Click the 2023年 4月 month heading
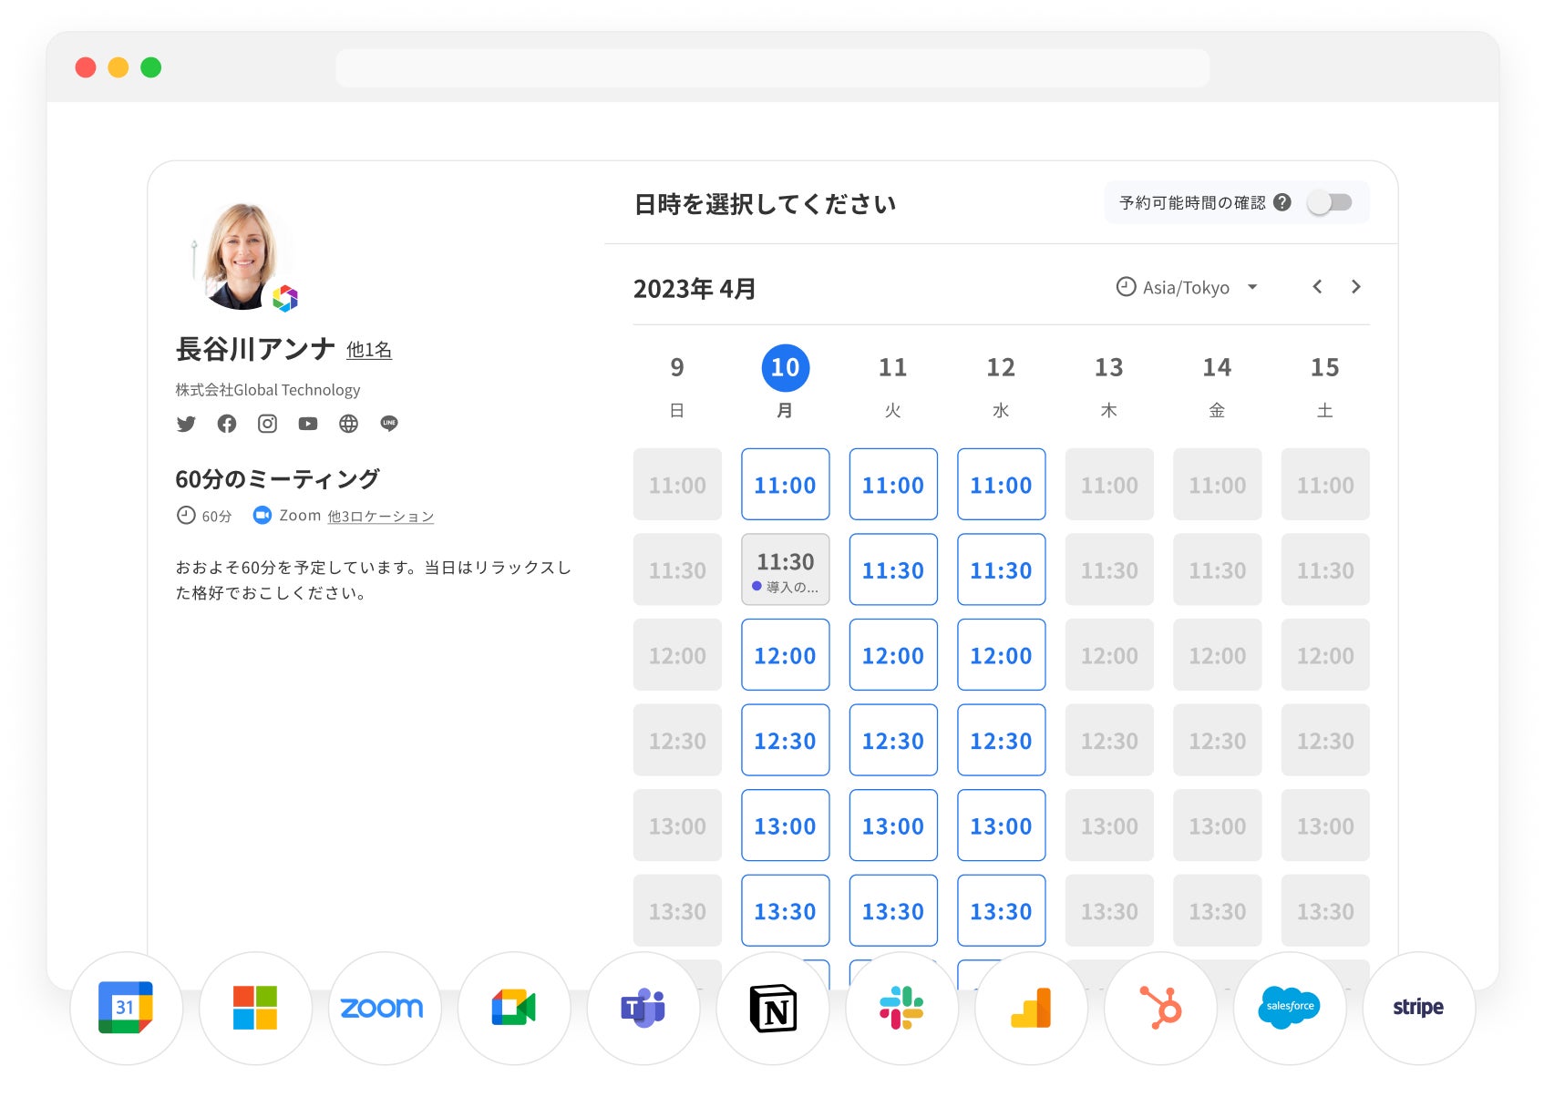1544x1097 pixels. point(695,289)
